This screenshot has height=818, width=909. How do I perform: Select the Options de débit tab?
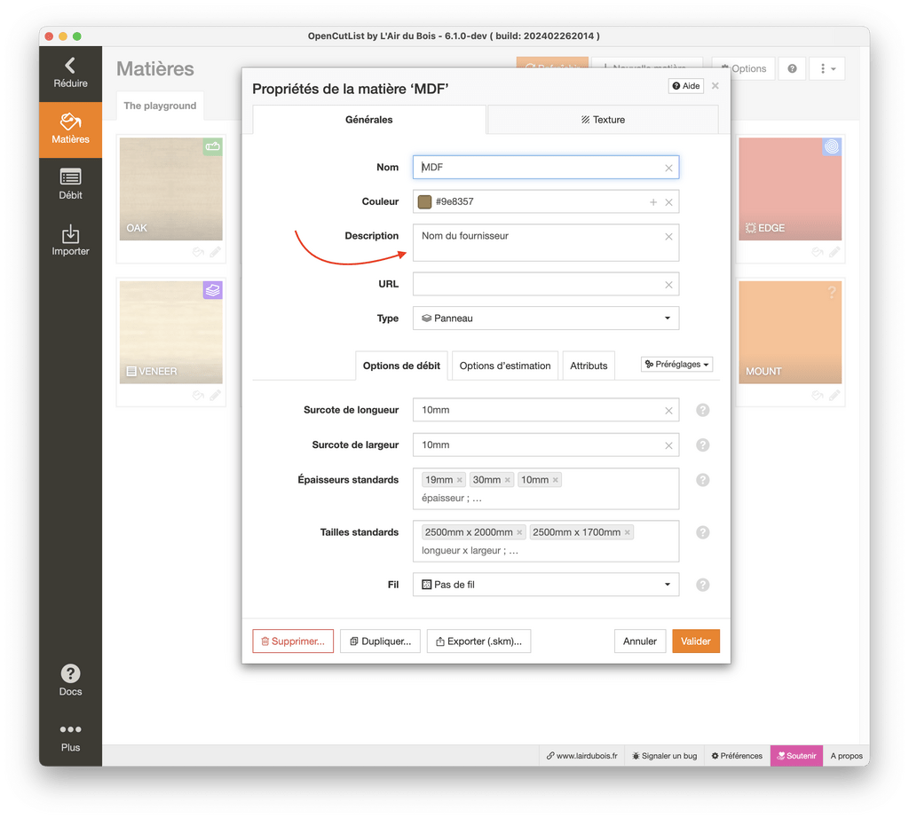click(x=401, y=366)
